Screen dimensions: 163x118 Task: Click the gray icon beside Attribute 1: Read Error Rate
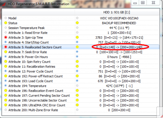pos(6,33)
